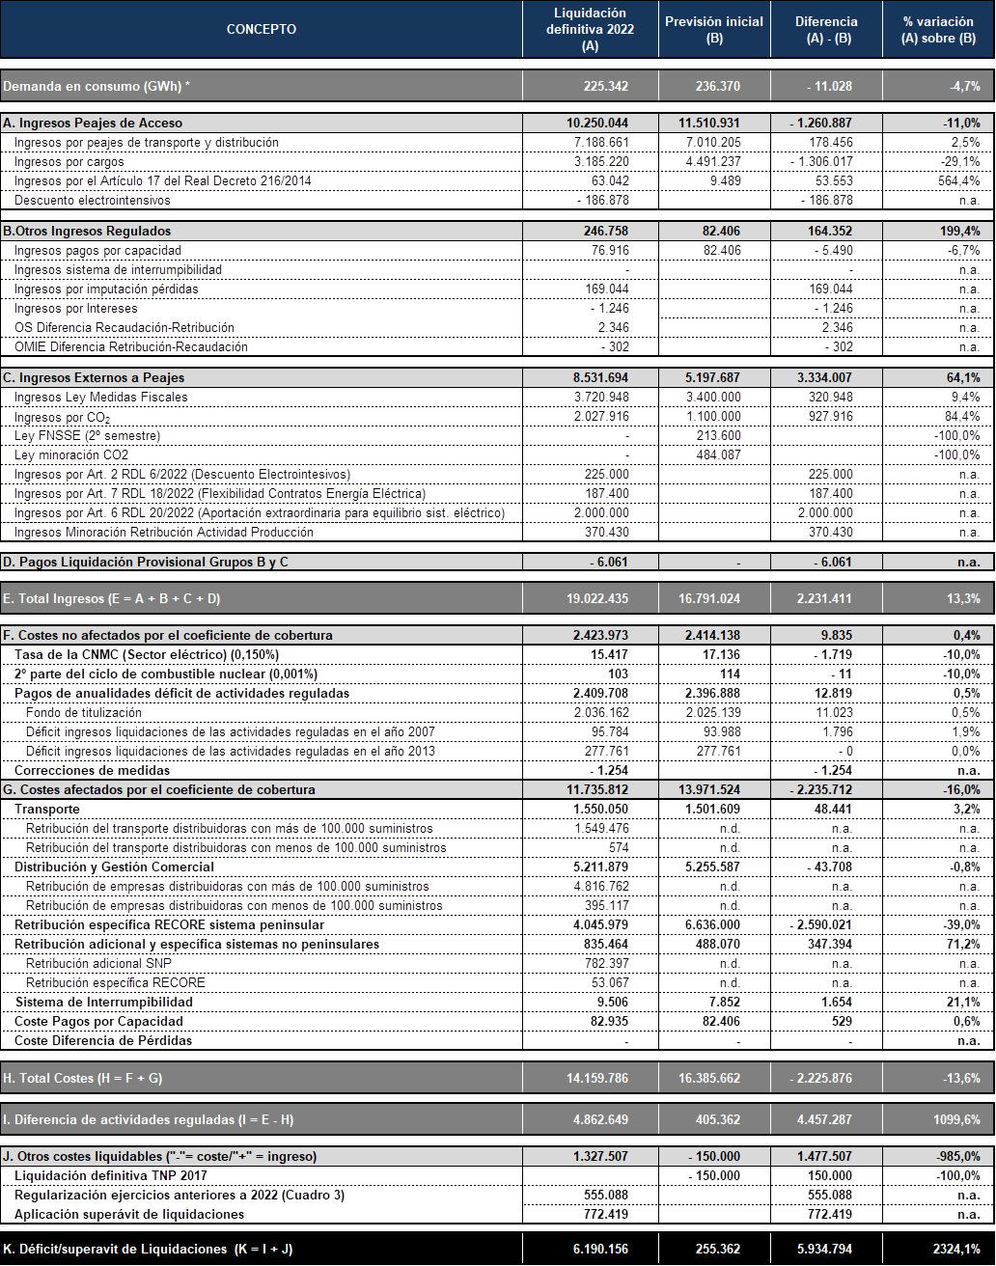Click 'Retribución específica RECORE sistema peninsular' label

pyautogui.click(x=169, y=925)
